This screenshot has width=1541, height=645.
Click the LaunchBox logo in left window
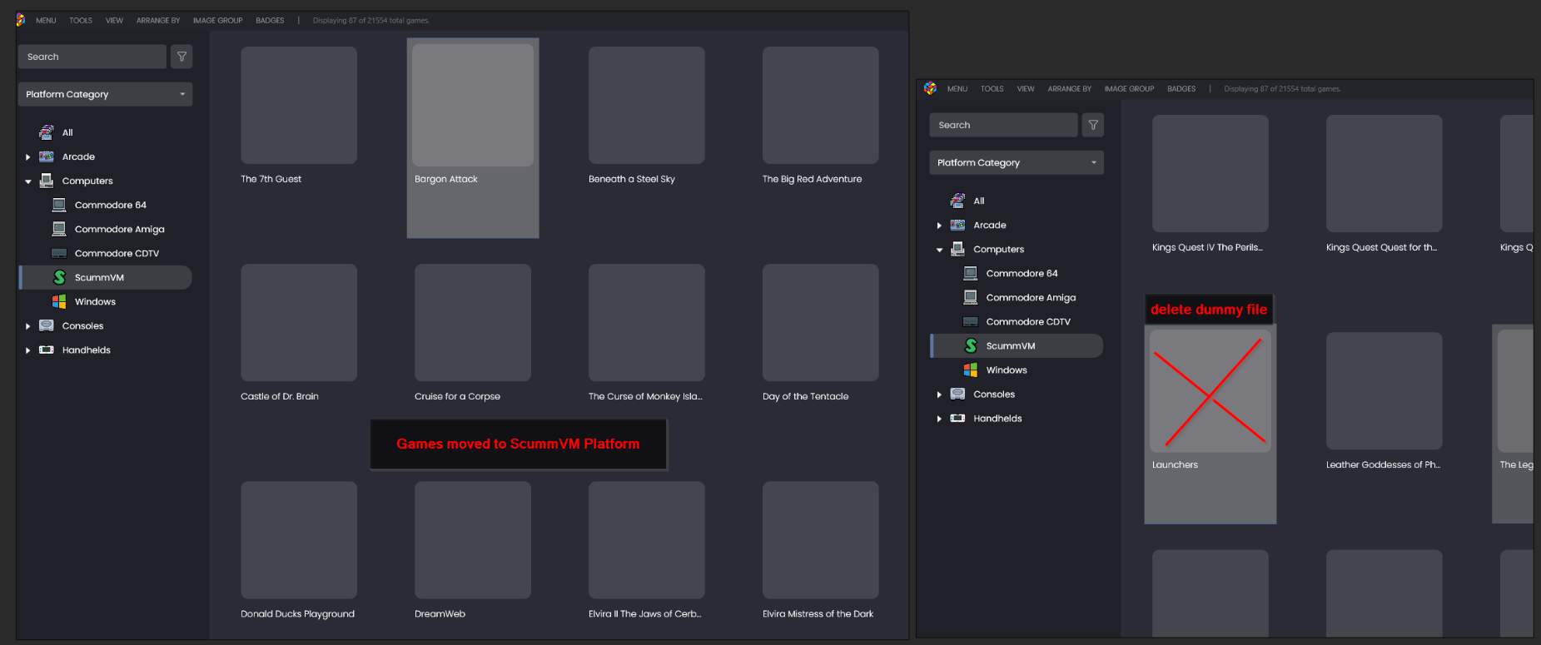tap(20, 20)
